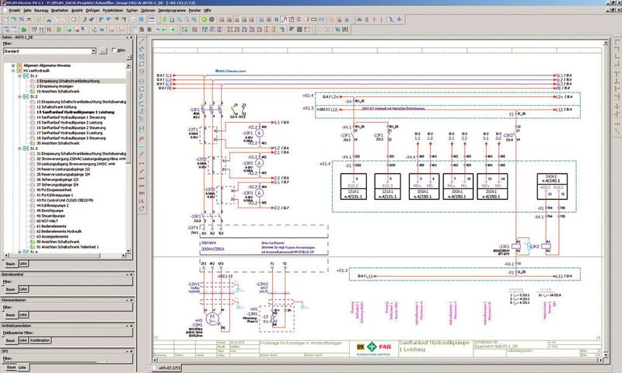Select the circle drawing tool
This screenshot has height=373, width=622.
pyautogui.click(x=142, y=81)
